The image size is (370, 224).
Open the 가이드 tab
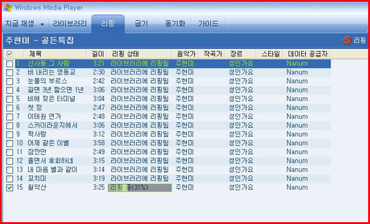(x=208, y=24)
